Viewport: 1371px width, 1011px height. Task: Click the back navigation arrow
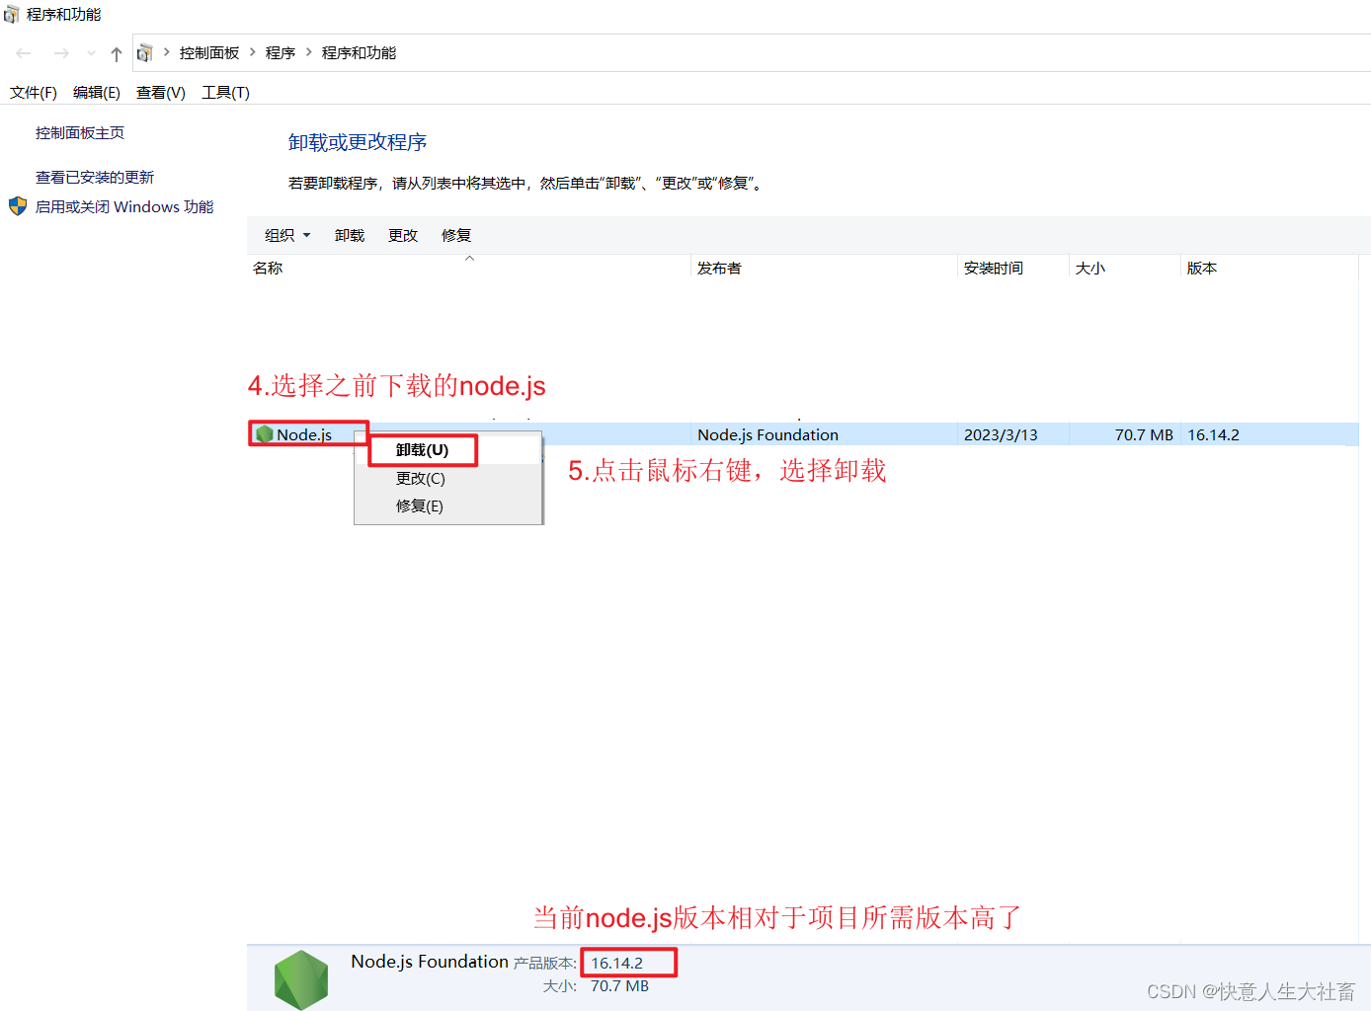[x=24, y=53]
